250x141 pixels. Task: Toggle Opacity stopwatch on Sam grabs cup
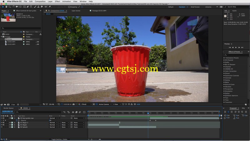tap(17, 120)
